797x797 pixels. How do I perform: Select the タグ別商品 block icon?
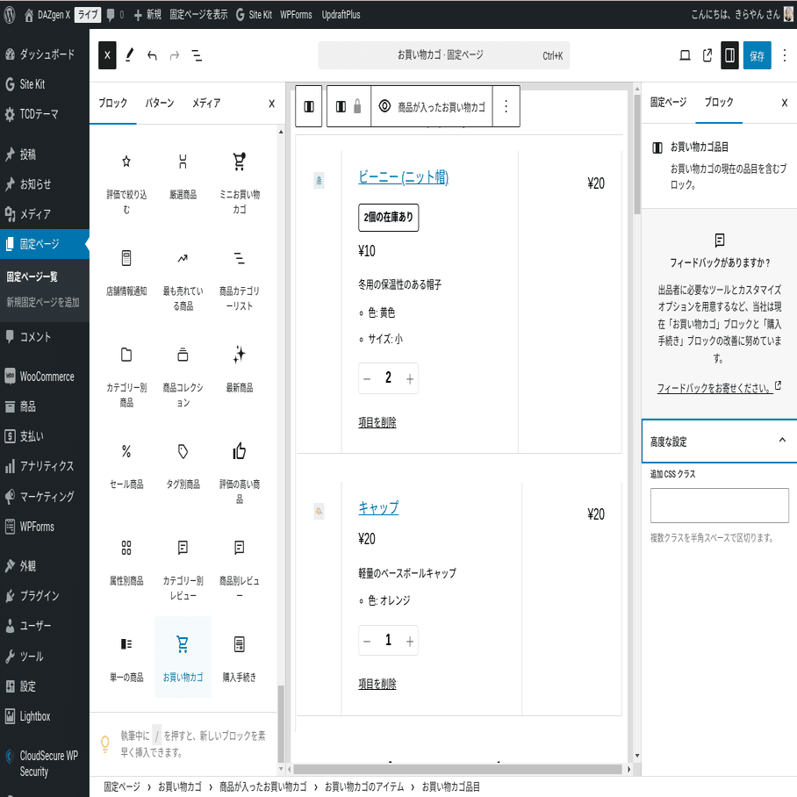pos(183,451)
